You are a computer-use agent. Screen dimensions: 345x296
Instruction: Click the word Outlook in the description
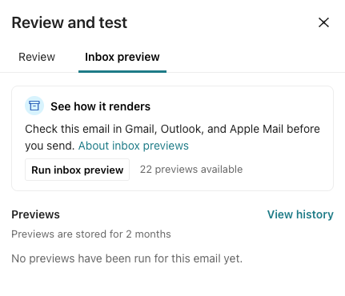(182, 129)
